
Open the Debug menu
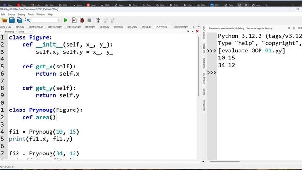click(x=22, y=15)
